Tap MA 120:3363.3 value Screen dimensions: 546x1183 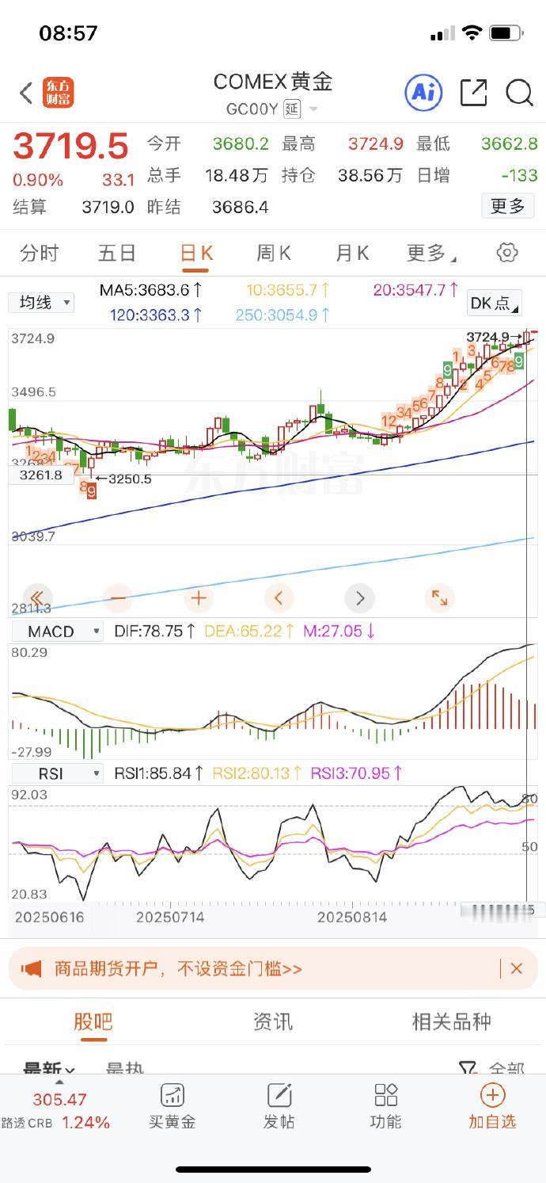157,315
